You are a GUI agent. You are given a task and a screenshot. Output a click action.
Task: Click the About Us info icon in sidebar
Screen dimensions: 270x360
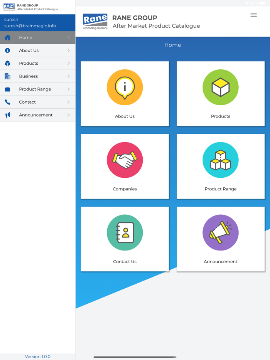tap(7, 50)
